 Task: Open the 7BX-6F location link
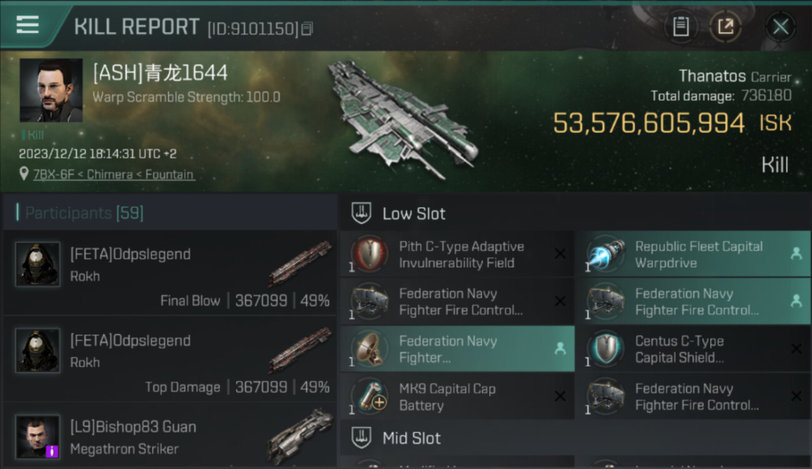pyautogui.click(x=113, y=174)
